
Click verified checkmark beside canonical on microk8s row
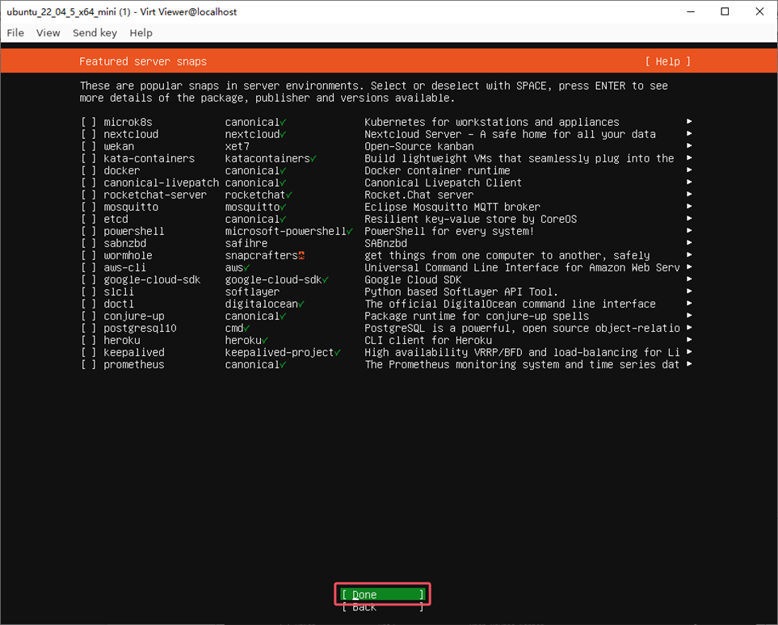coord(283,122)
